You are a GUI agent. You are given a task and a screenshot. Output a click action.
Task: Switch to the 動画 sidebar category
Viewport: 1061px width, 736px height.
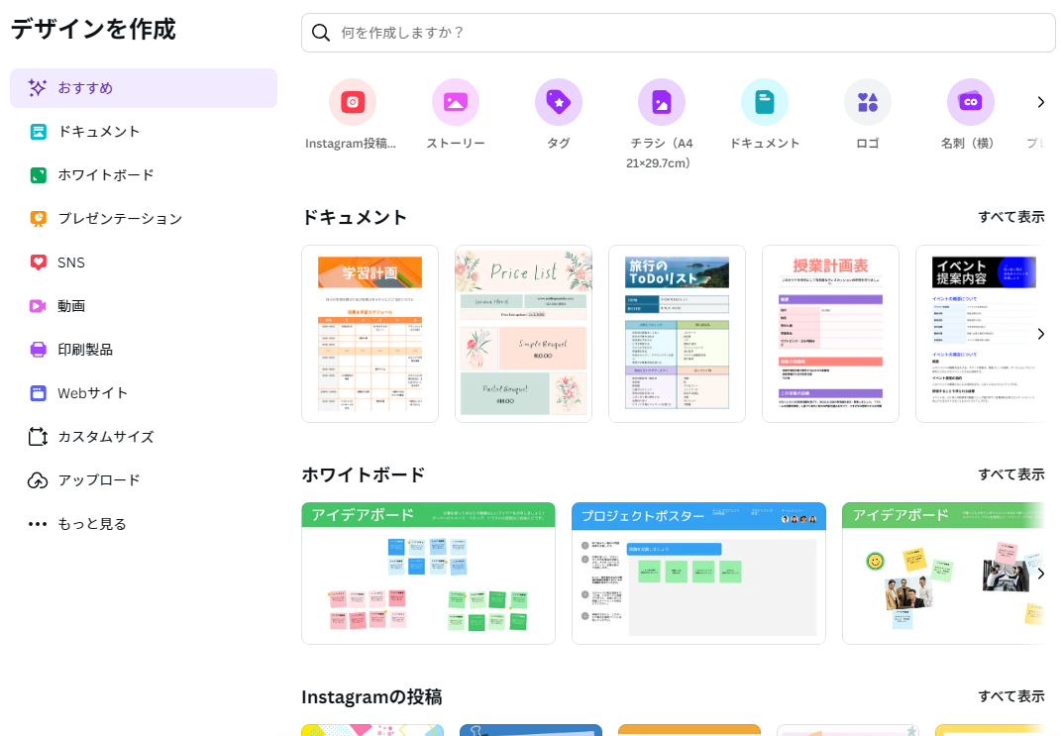click(71, 306)
